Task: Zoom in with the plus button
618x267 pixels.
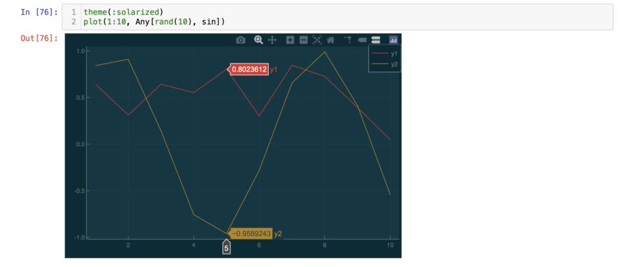Action: click(290, 40)
